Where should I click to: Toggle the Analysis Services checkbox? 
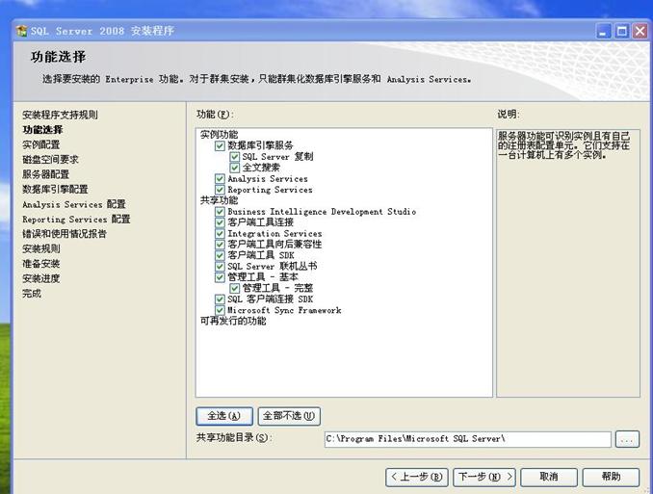(221, 179)
